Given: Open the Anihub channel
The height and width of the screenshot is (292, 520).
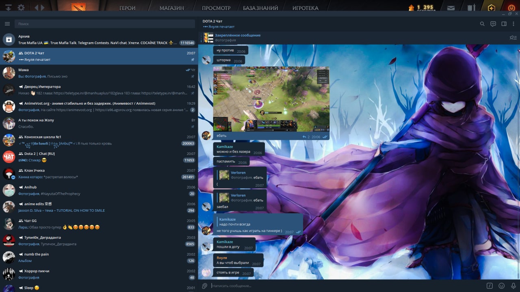Looking at the screenshot, I should tap(99, 190).
